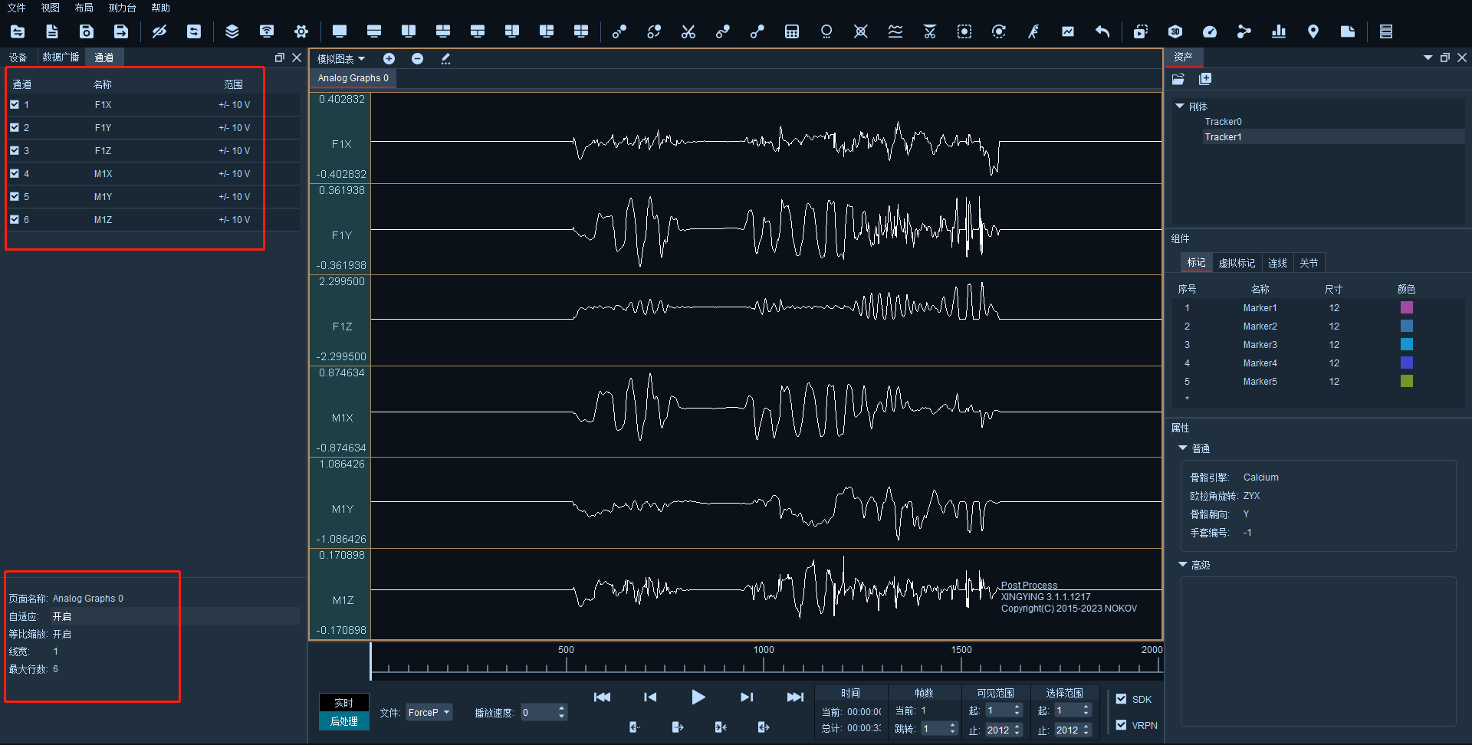The image size is (1472, 745).
Task: Click Marker1 pink color swatch
Action: pyautogui.click(x=1407, y=307)
